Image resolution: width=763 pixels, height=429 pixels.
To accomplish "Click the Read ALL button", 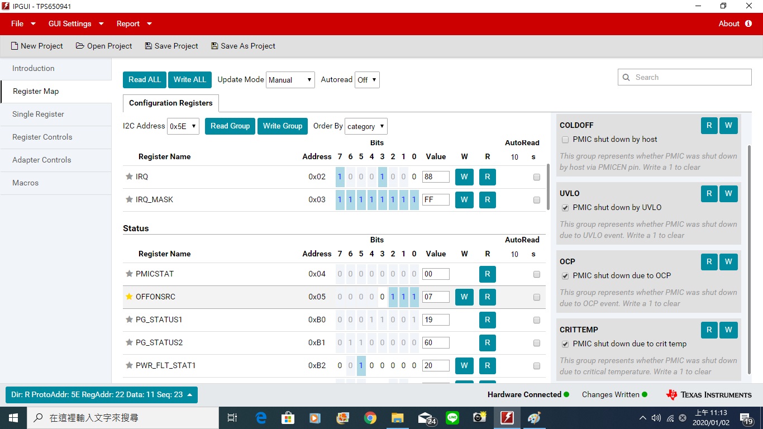I will (145, 79).
